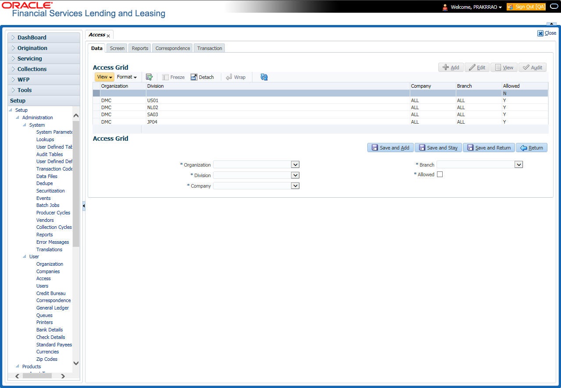Expand the Products tree node

pyautogui.click(x=18, y=367)
